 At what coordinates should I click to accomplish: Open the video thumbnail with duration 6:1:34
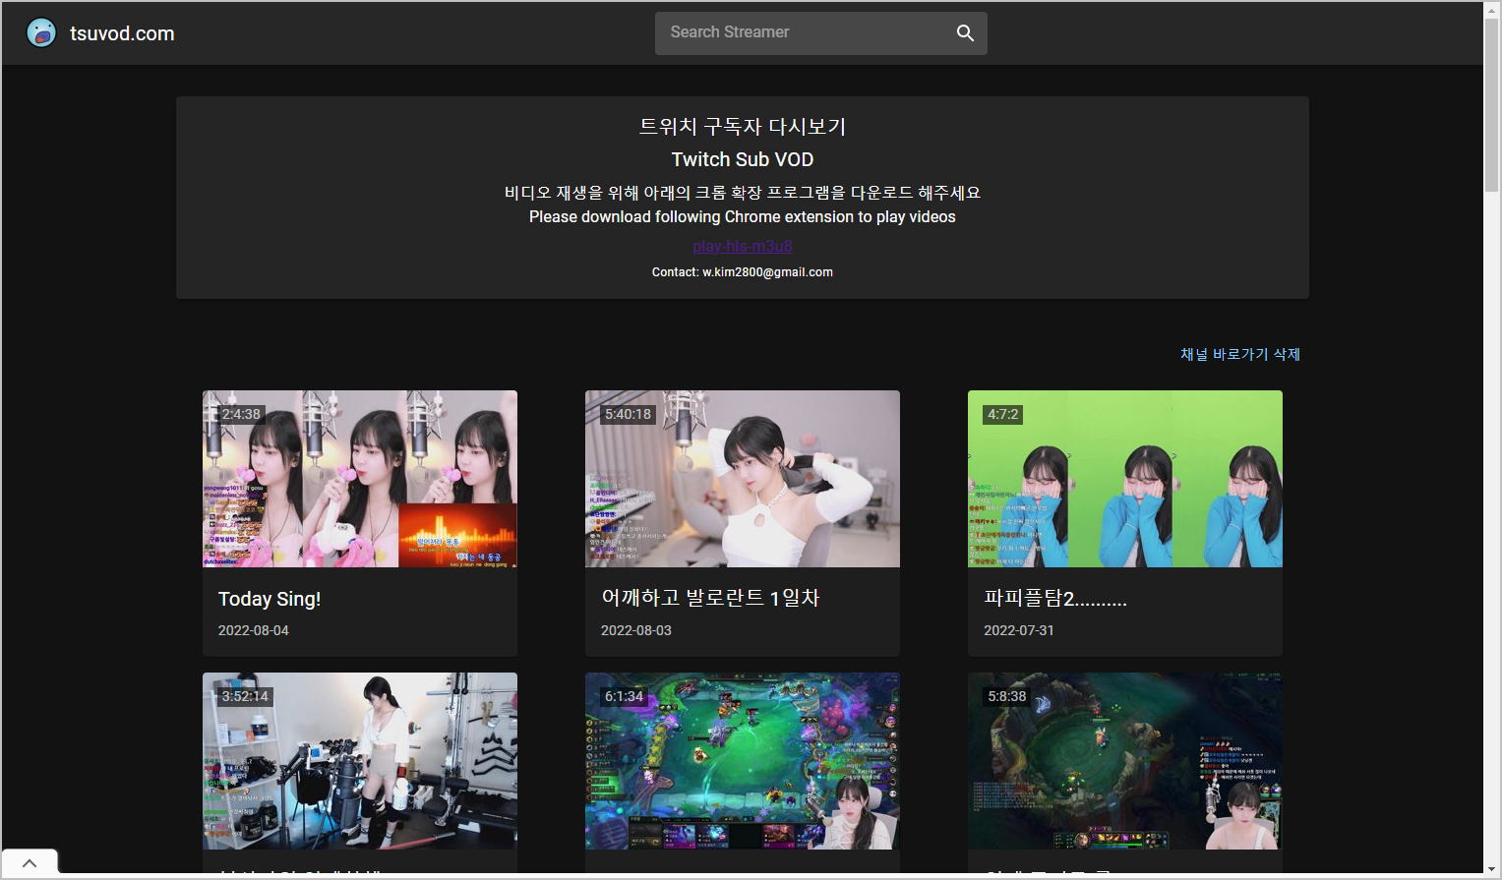743,761
